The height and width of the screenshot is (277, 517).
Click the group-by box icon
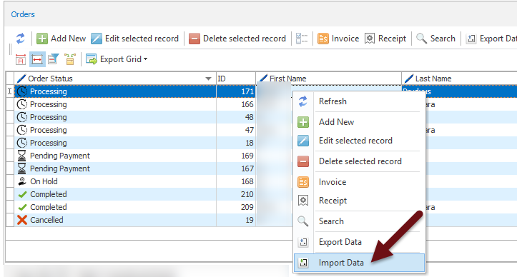[70, 59]
